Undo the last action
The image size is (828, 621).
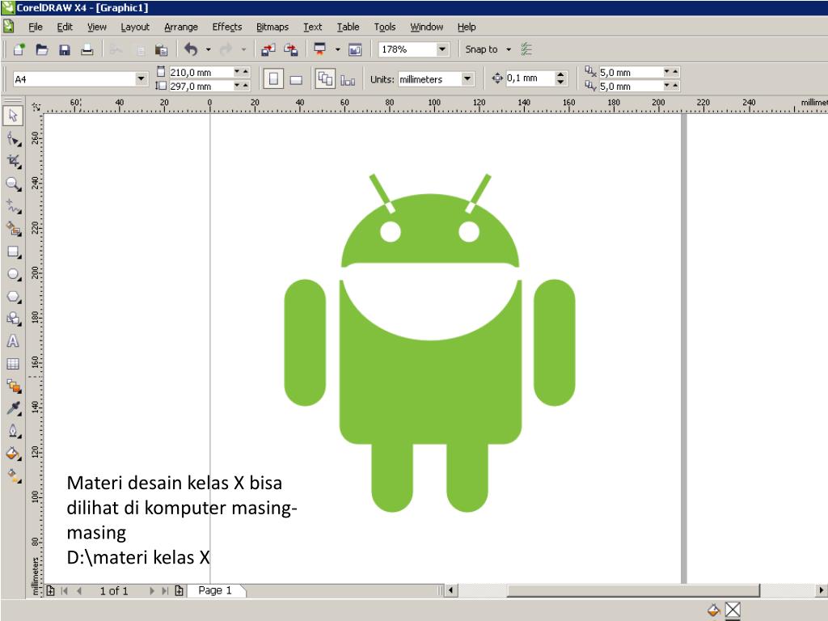pyautogui.click(x=191, y=49)
